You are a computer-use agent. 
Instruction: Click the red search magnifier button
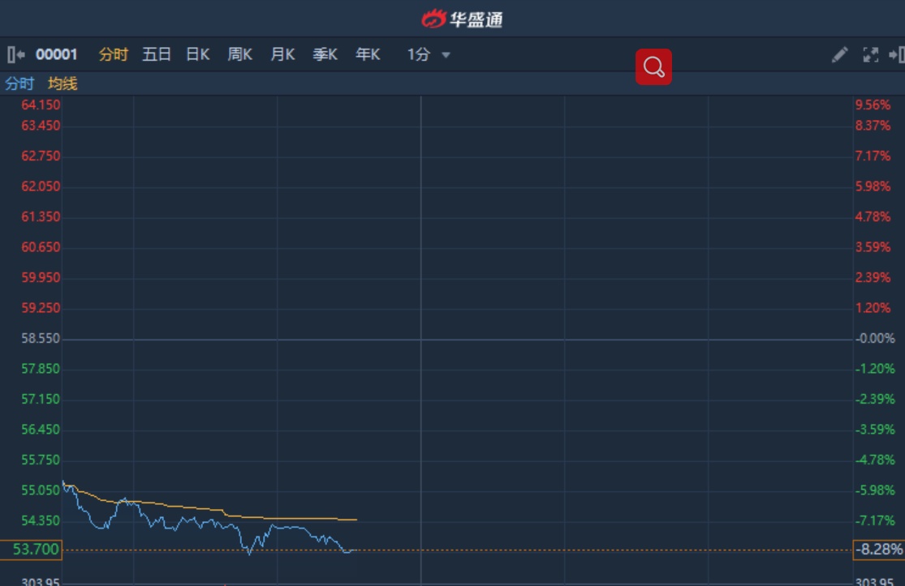tap(653, 67)
